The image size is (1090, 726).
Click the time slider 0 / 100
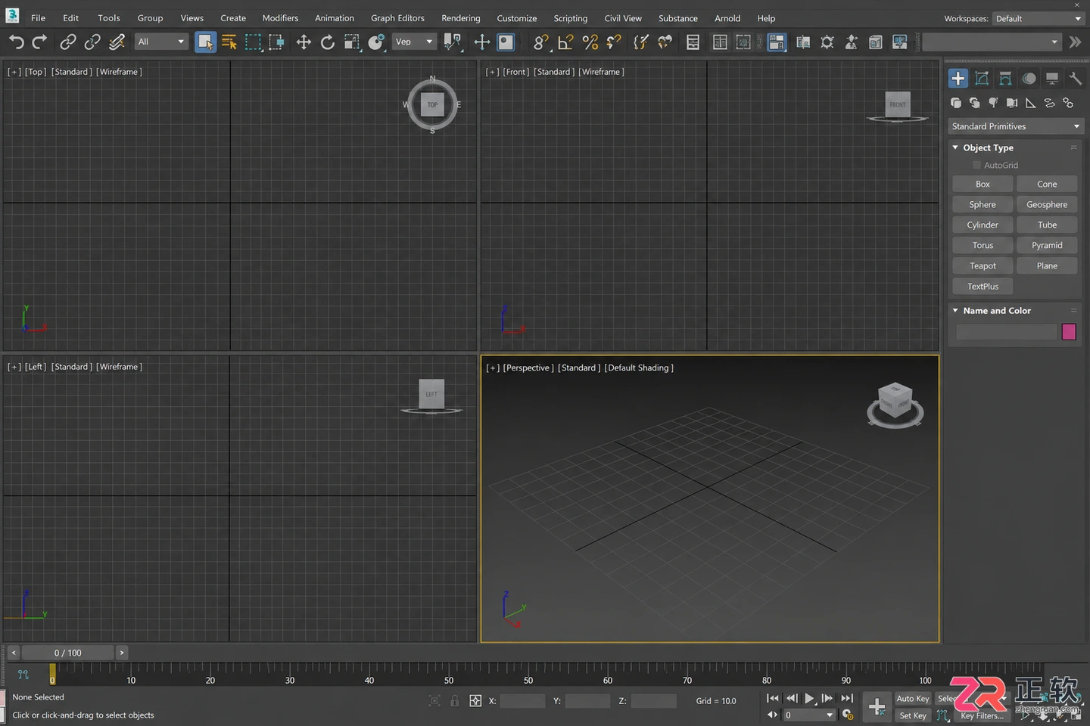point(68,653)
